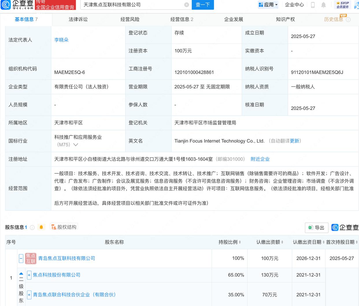This screenshot has width=359, height=306.
Task: Expand 青岛焦点联合科技合伙企业 row
Action: click(x=29, y=295)
